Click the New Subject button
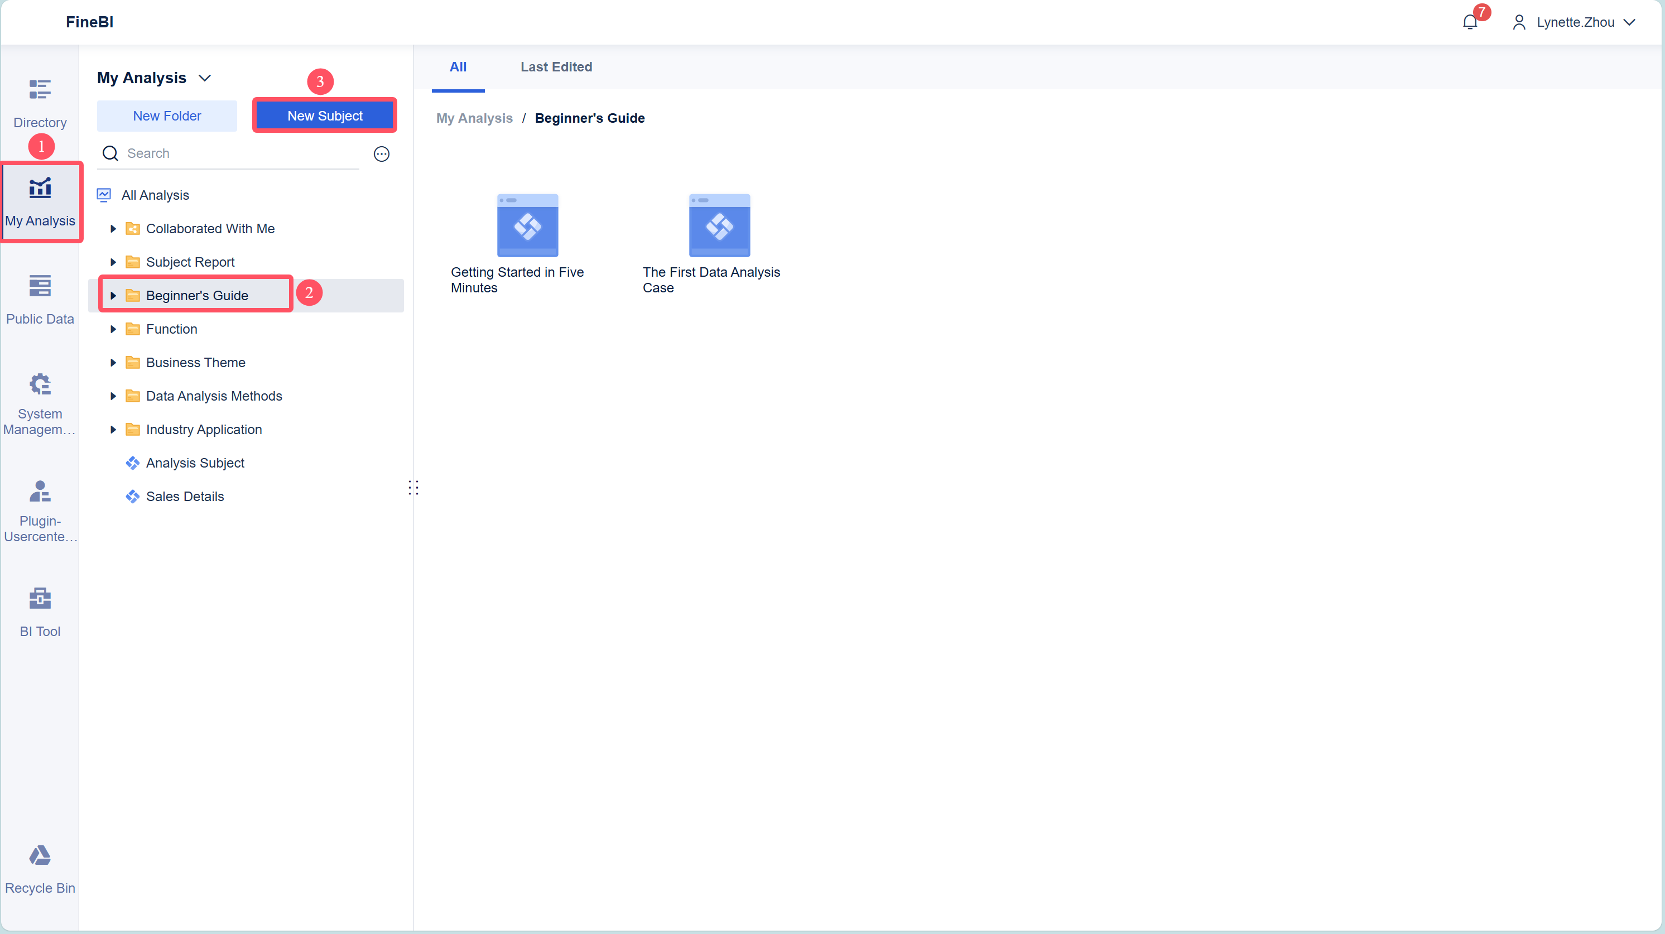The height and width of the screenshot is (934, 1665). click(x=325, y=117)
